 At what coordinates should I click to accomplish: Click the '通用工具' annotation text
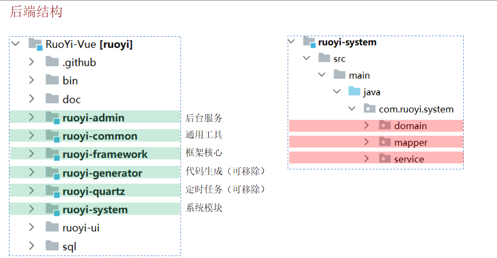click(x=204, y=135)
